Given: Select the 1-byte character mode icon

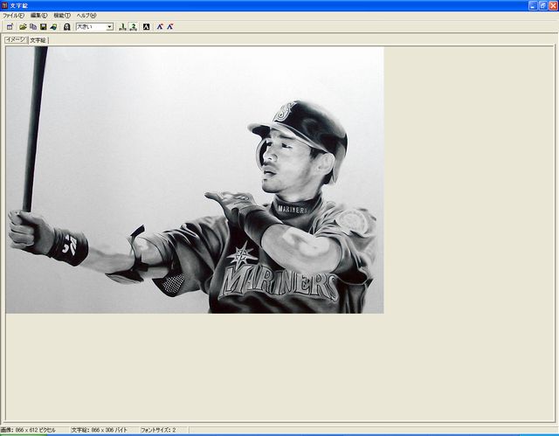Looking at the screenshot, I should coord(122,27).
